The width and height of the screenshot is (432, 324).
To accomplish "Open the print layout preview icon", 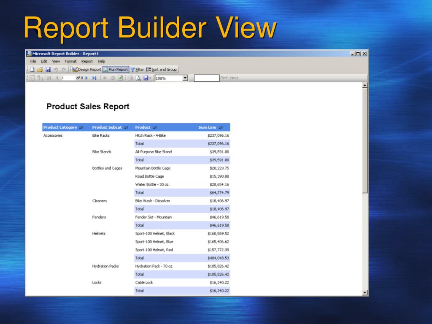I will pos(138,78).
